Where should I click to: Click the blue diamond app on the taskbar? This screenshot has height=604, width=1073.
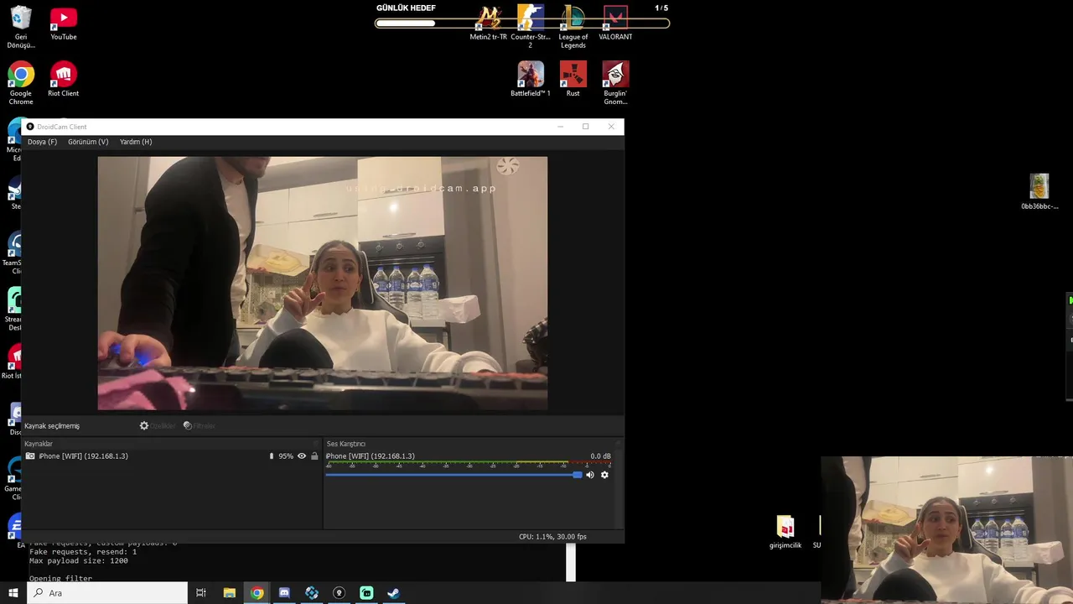click(312, 593)
